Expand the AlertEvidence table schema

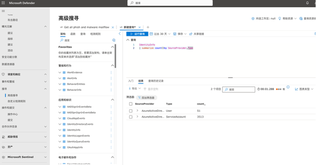click(x=60, y=72)
